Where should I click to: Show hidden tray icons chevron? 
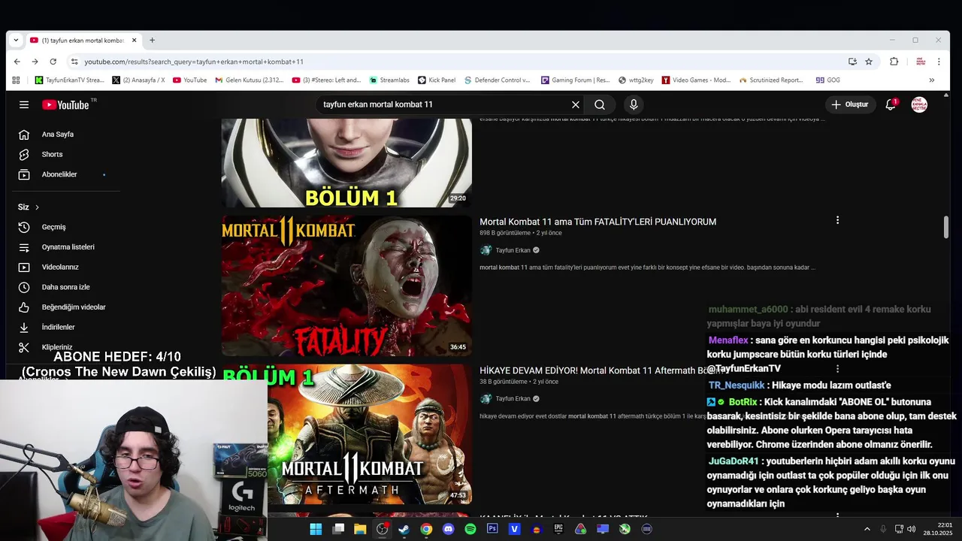coord(867,529)
